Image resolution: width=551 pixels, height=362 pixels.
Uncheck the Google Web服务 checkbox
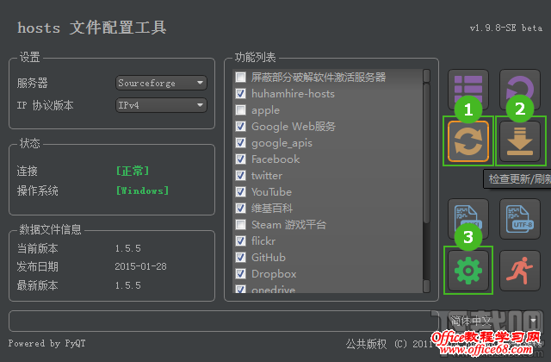click(x=241, y=127)
